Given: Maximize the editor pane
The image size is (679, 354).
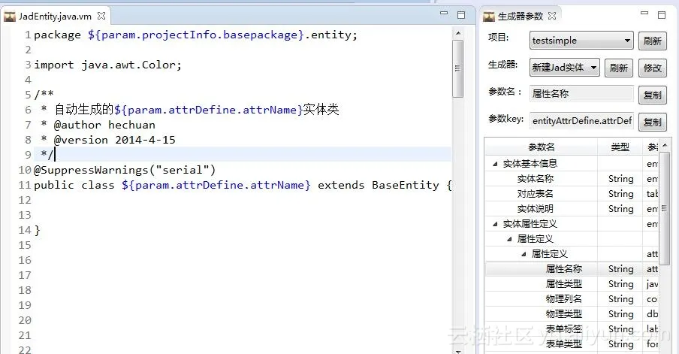Looking at the screenshot, I should [461, 15].
